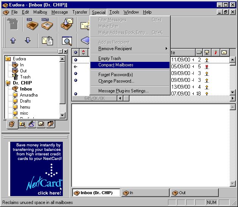This screenshot has width=238, height=207.
Task: Click preview pane scroll down arrow
Action: [x=233, y=184]
